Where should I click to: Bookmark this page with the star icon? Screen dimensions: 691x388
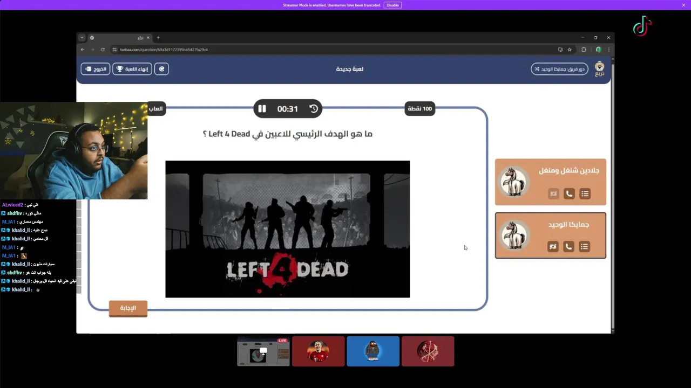[570, 50]
